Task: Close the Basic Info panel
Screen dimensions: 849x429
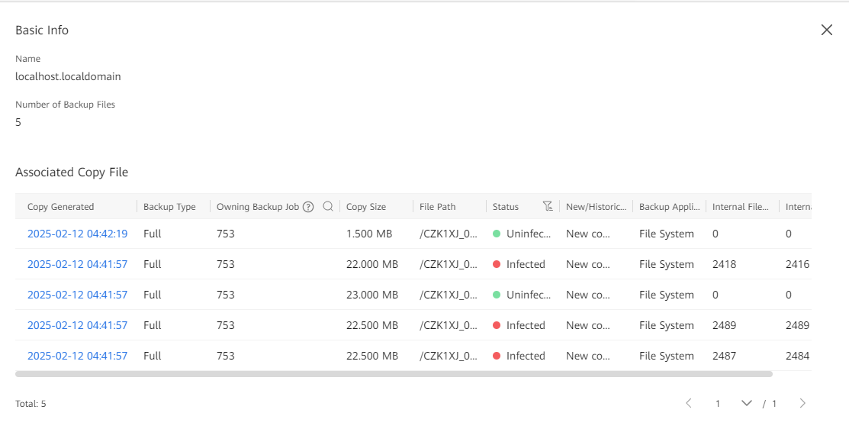Action: point(826,30)
